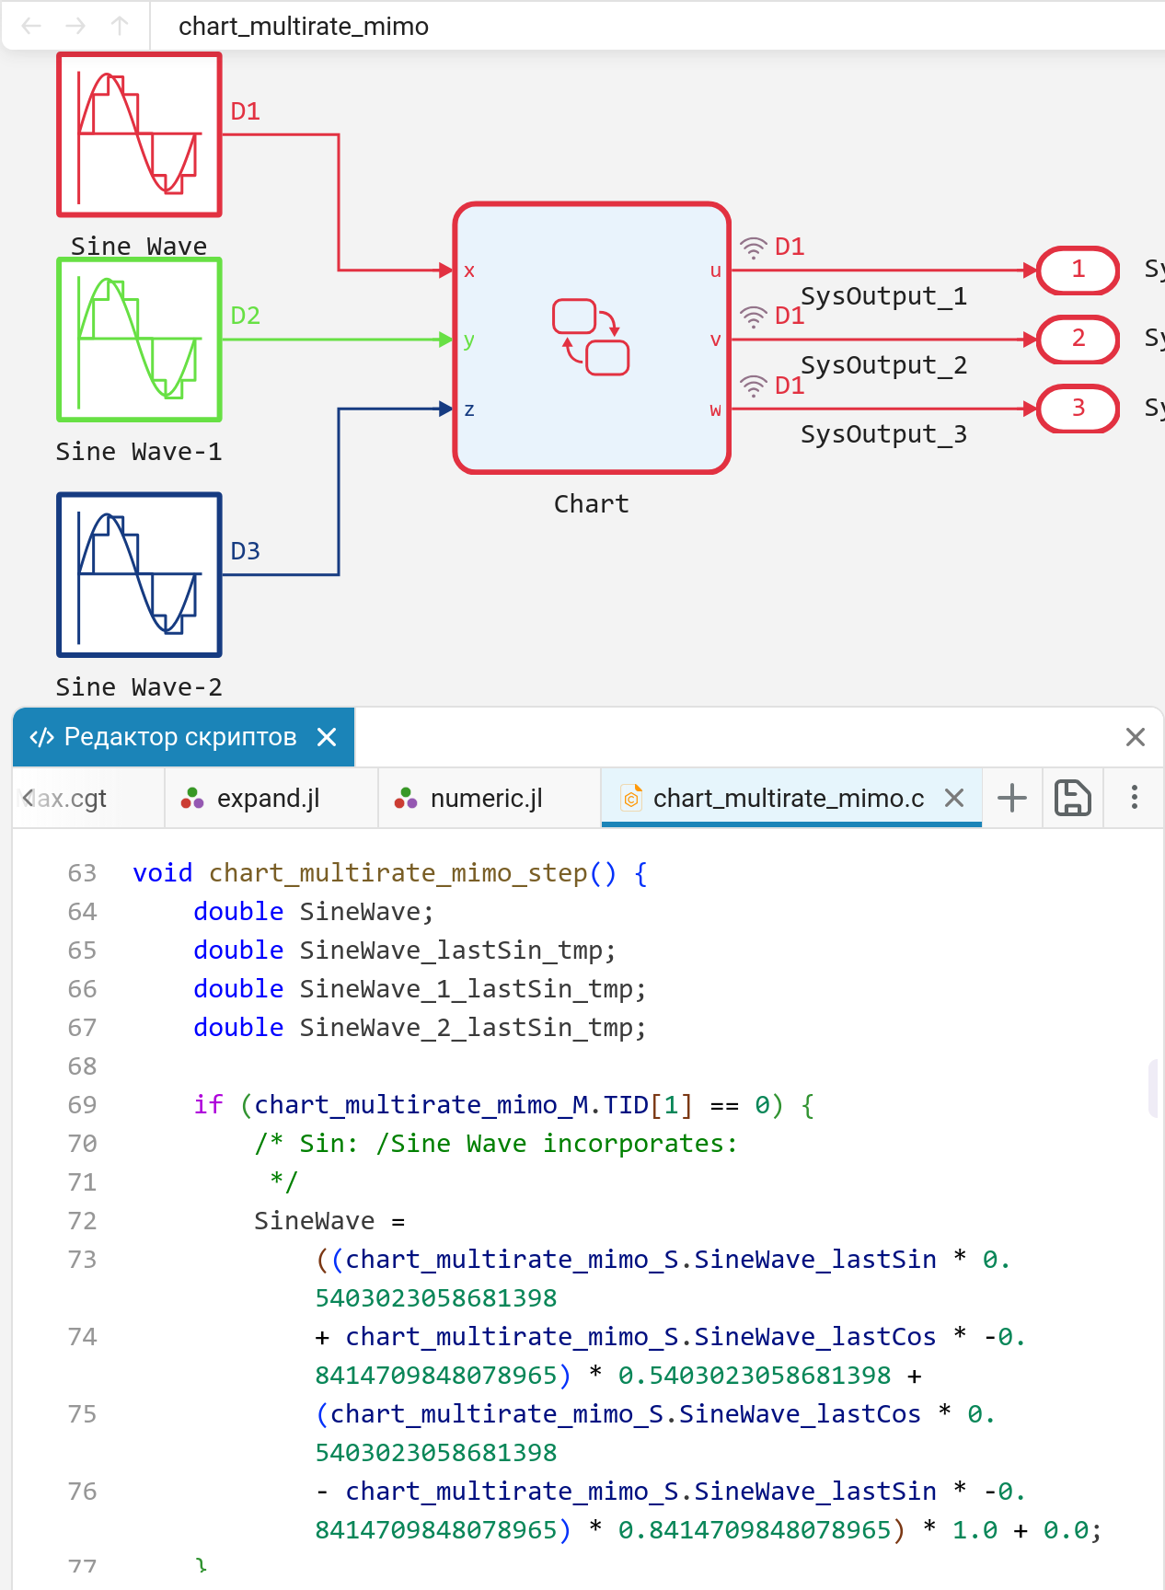
Task: Close the Редактор скриптов tab
Action: coord(327,737)
